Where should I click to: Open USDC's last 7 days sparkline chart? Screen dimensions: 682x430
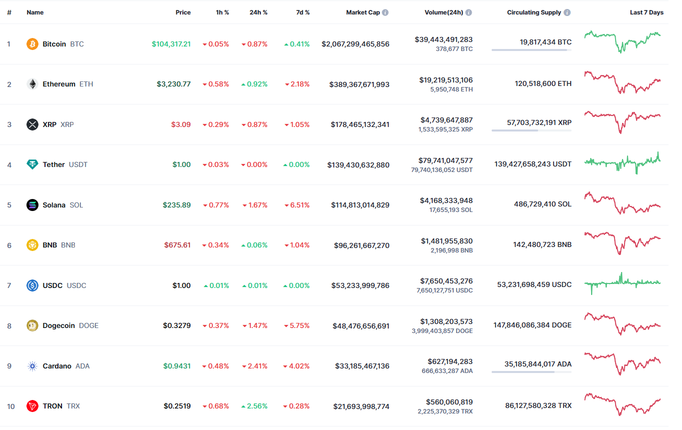[x=623, y=283]
